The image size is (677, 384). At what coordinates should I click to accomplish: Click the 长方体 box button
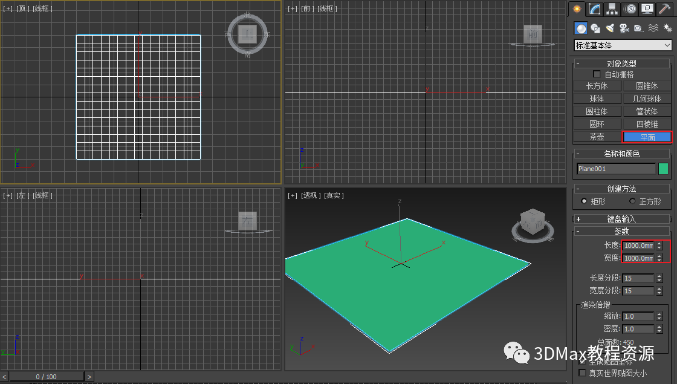pyautogui.click(x=597, y=86)
